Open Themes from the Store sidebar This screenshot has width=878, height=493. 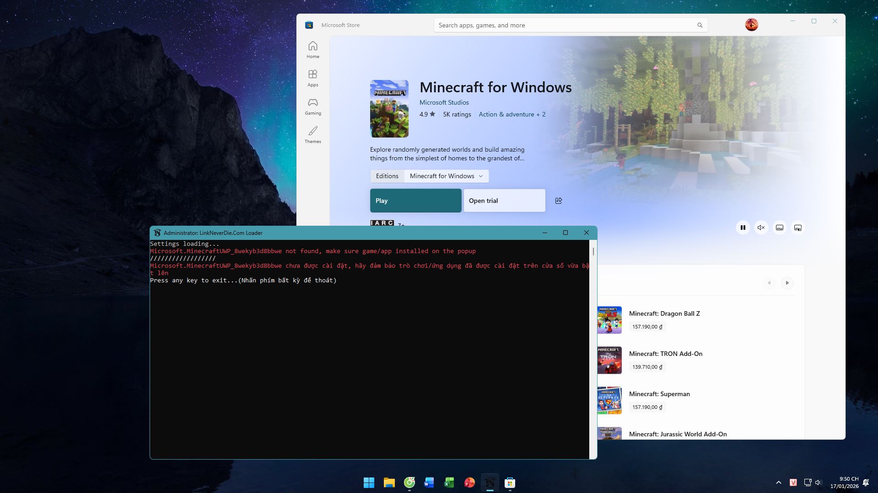(x=313, y=134)
